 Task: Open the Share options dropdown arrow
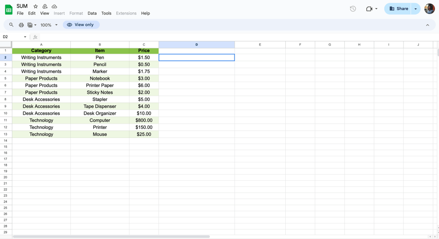416,9
